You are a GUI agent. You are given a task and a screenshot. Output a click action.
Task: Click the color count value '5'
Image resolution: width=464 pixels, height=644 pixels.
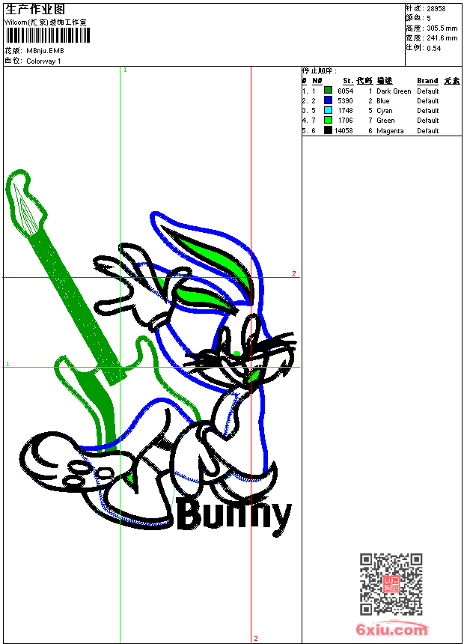click(429, 19)
